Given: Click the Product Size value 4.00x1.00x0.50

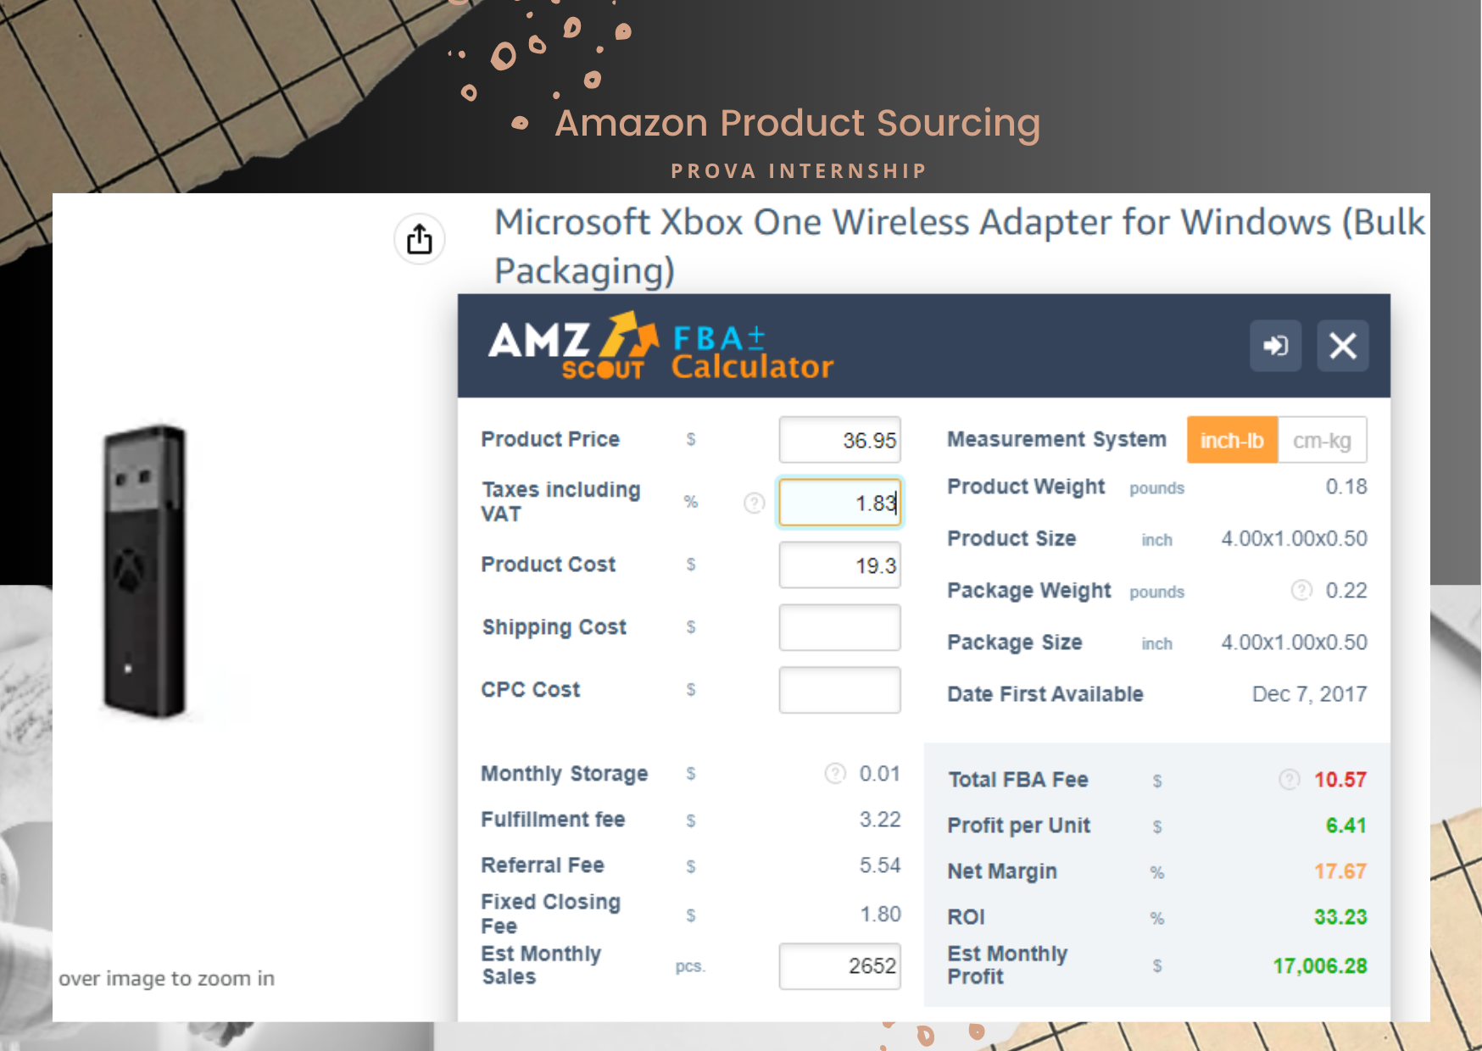Looking at the screenshot, I should pyautogui.click(x=1294, y=538).
